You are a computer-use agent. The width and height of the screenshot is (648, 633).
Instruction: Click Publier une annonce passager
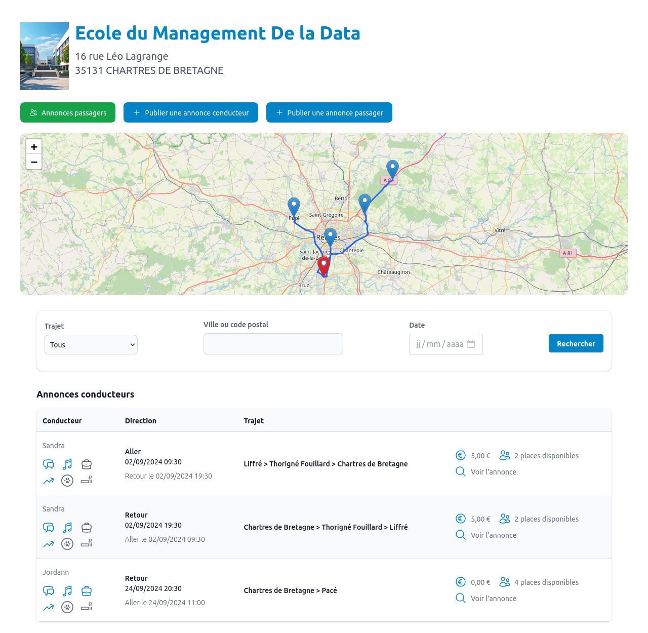[x=329, y=112]
